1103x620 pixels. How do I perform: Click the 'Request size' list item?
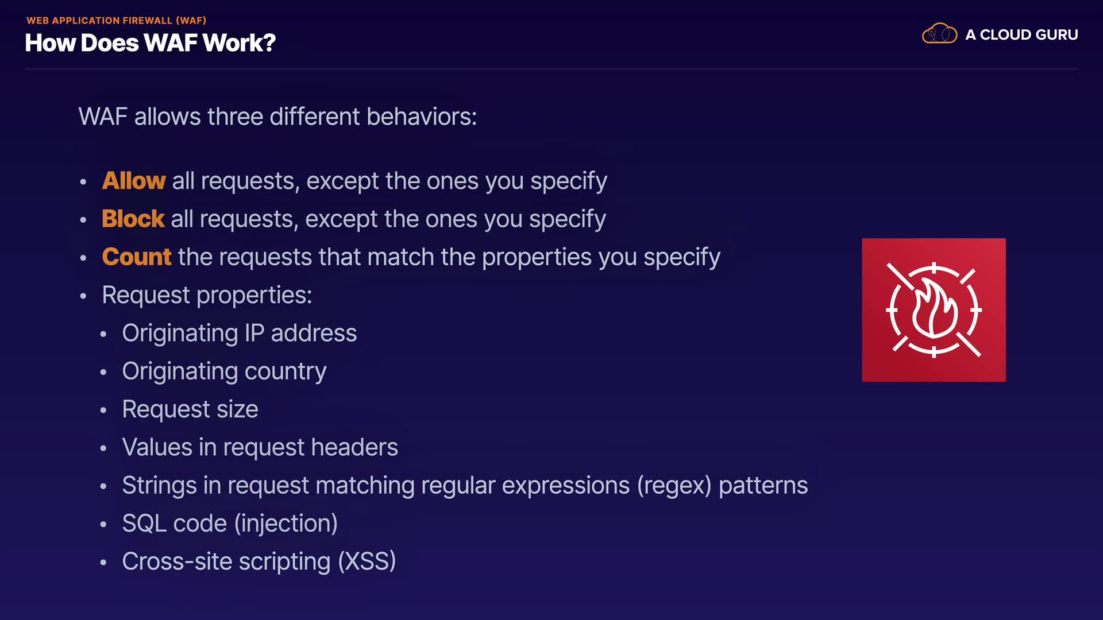pos(190,409)
